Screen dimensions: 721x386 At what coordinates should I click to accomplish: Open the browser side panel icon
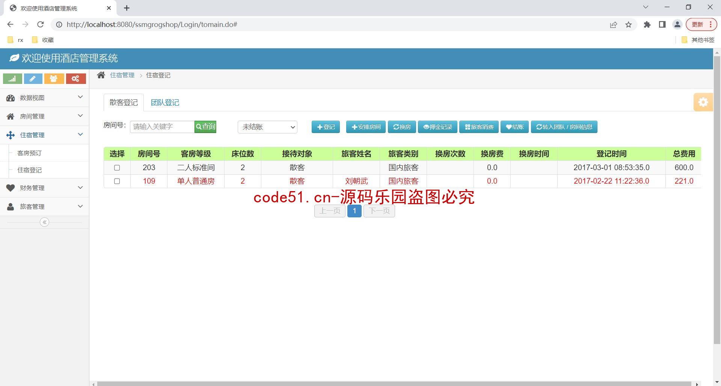pyautogui.click(x=662, y=25)
